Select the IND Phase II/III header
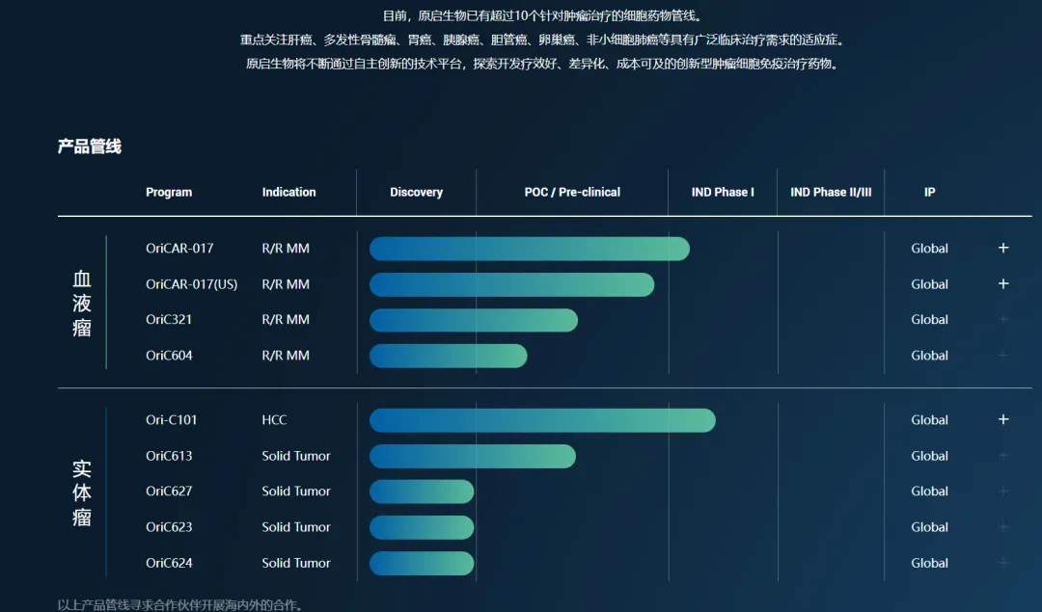Viewport: 1042px width, 612px height. click(831, 193)
